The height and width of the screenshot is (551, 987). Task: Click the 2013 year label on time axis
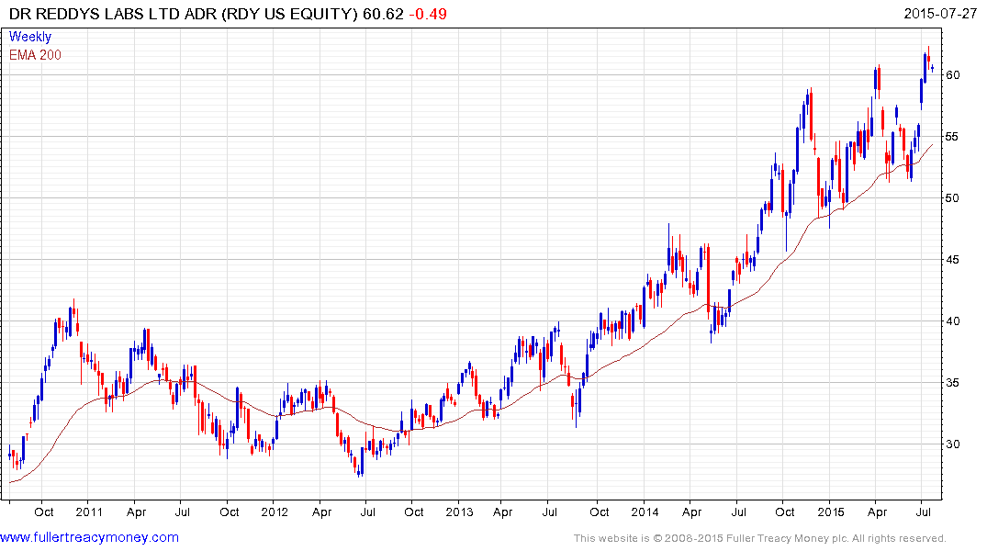(x=459, y=512)
